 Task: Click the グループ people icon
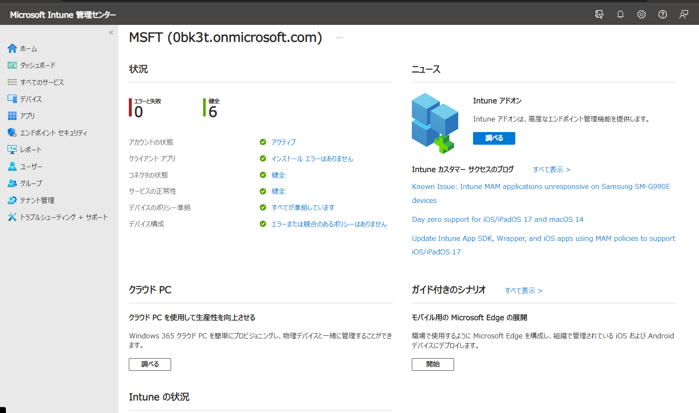[x=12, y=183]
